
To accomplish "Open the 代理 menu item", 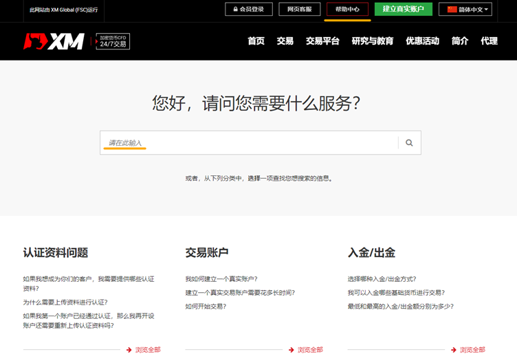I will 489,41.
